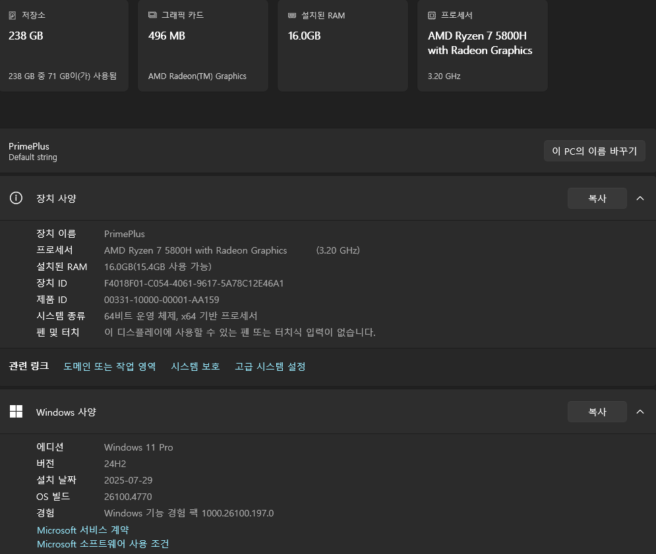The image size is (656, 554).
Task: Click the 이 PC의 이름 바꾸기 button
Action: pos(595,151)
